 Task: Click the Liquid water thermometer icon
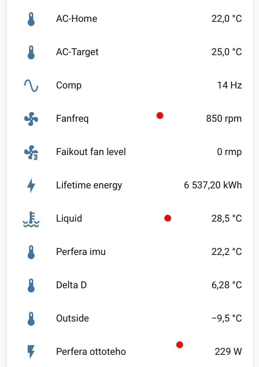(31, 219)
